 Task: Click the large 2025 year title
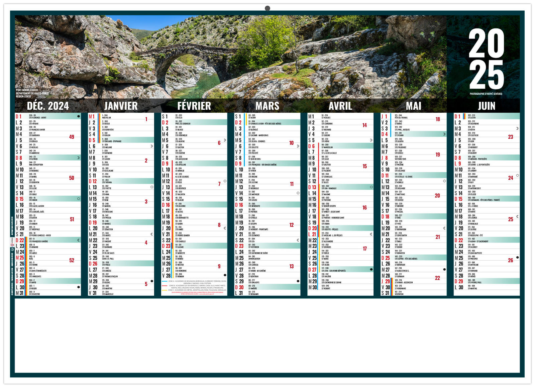[487, 59]
